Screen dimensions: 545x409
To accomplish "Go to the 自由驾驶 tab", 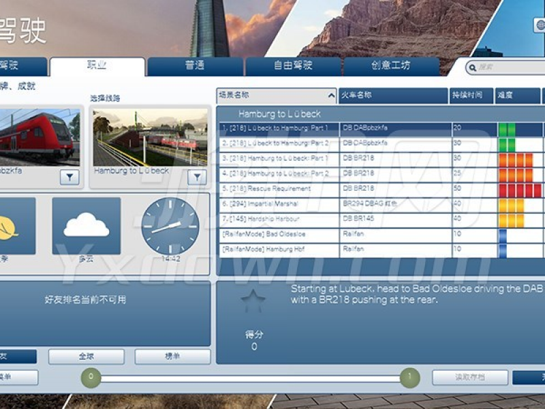I will [293, 66].
